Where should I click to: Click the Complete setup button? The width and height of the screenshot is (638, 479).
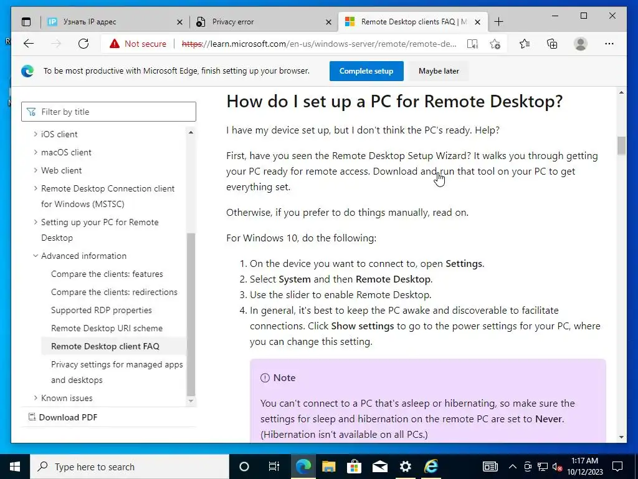366,71
